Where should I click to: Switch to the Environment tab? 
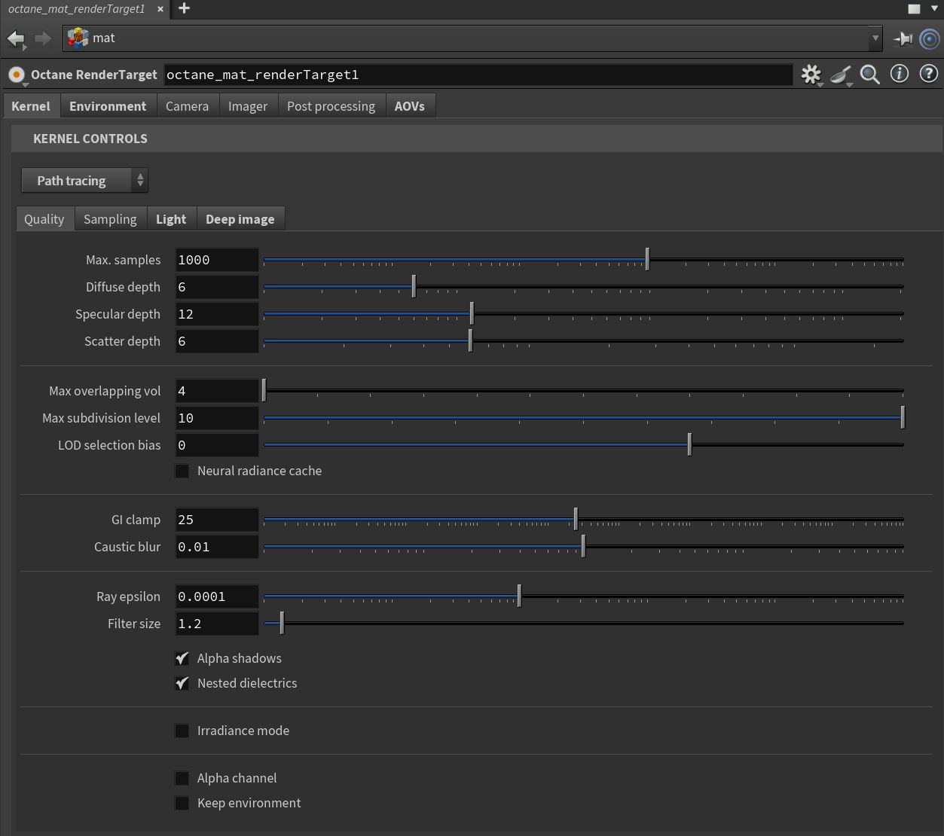coord(108,106)
